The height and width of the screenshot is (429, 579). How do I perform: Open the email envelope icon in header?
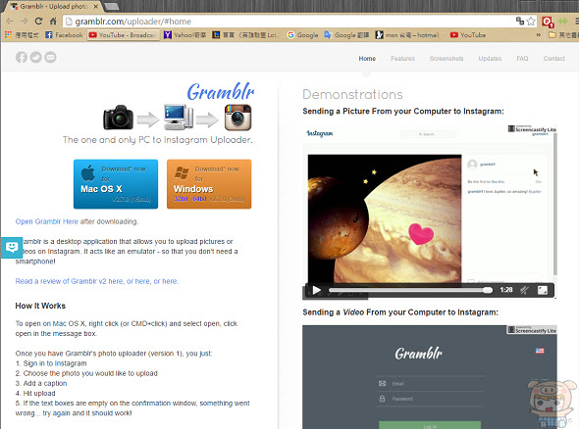(51, 57)
